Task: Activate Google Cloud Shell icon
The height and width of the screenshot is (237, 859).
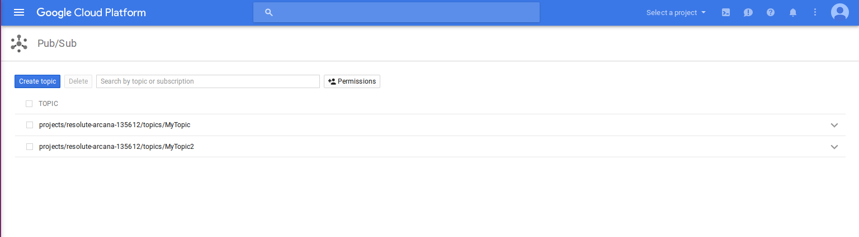Action: click(x=726, y=12)
